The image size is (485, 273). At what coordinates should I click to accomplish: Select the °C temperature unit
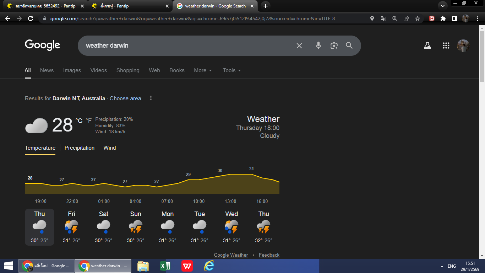[x=79, y=121]
